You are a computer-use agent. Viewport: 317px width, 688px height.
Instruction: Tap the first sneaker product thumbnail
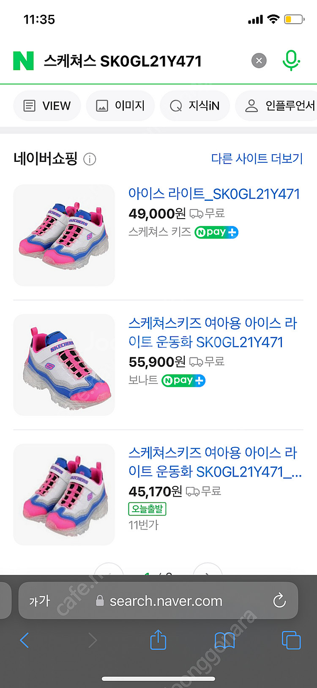point(64,235)
